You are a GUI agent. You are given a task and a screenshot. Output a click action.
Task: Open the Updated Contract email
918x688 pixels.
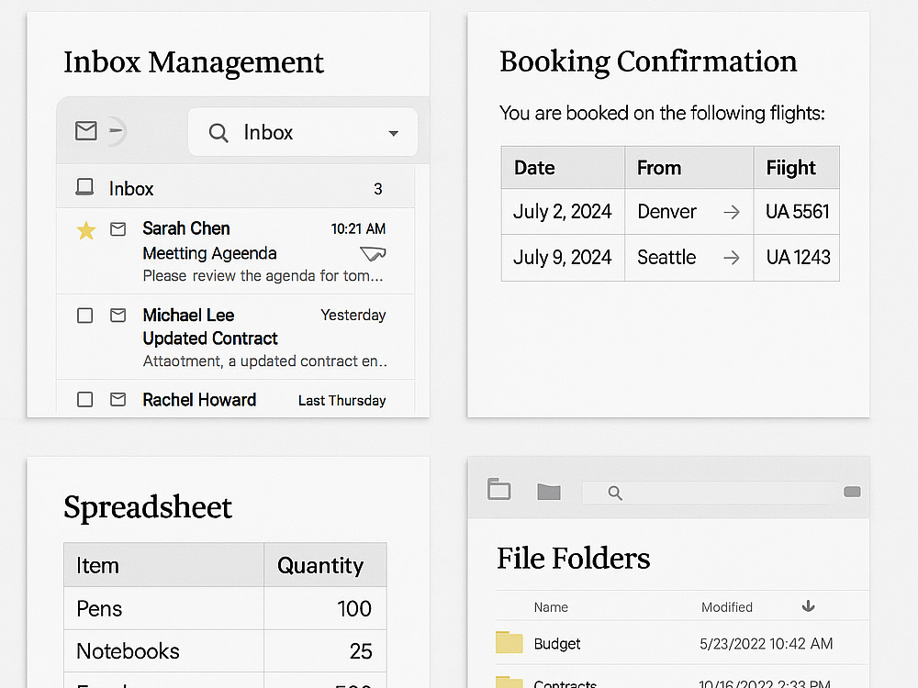click(x=235, y=337)
